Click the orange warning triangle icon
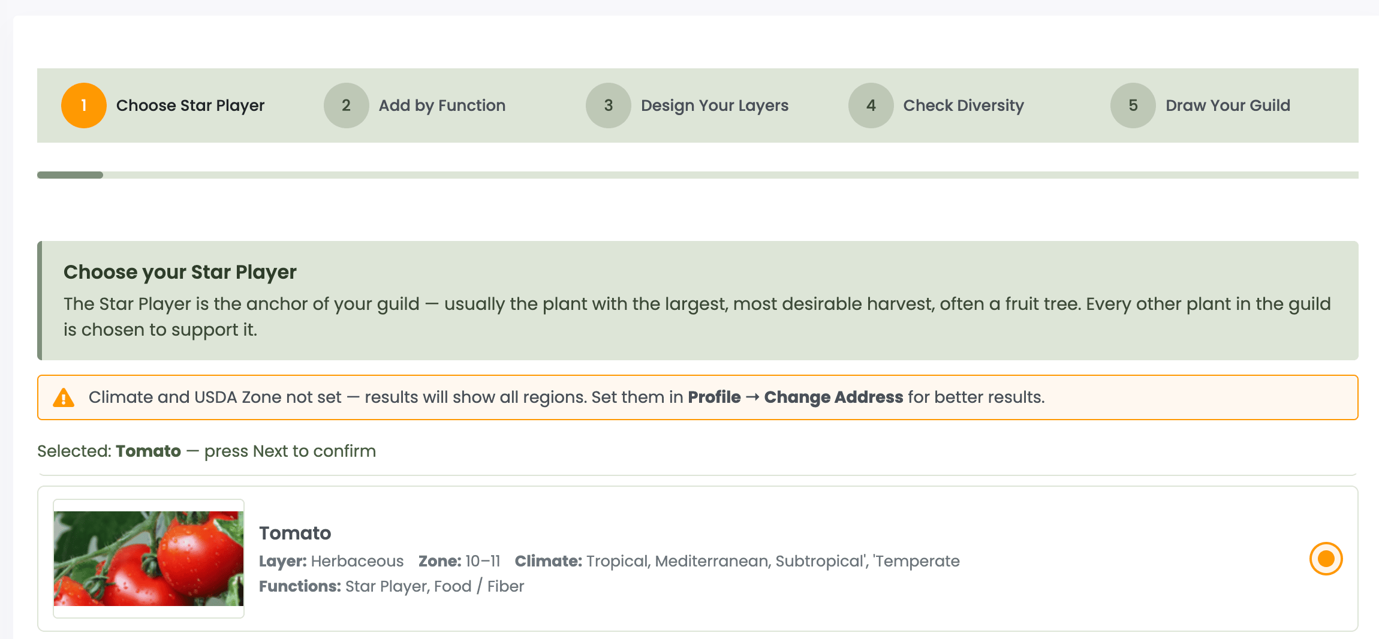This screenshot has height=639, width=1379. coord(64,397)
